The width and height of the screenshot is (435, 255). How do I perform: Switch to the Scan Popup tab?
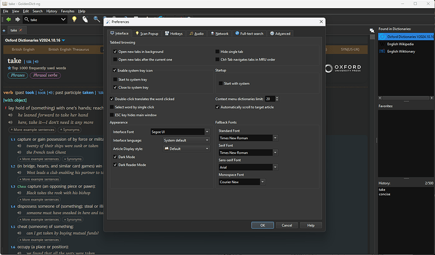tap(146, 33)
